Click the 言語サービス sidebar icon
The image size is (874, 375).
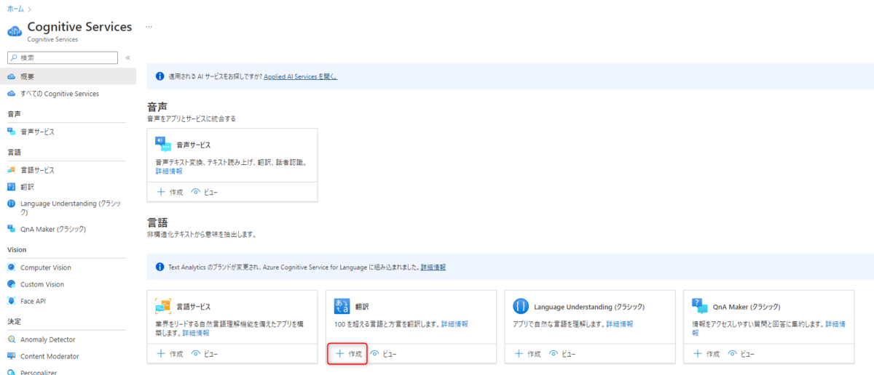tap(11, 169)
